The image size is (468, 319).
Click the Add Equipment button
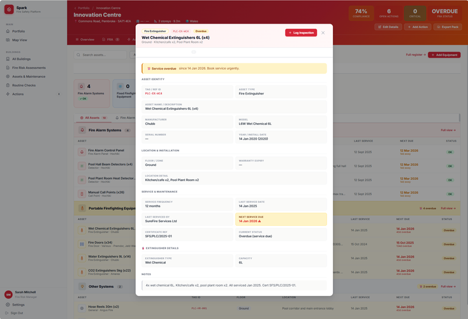444,55
